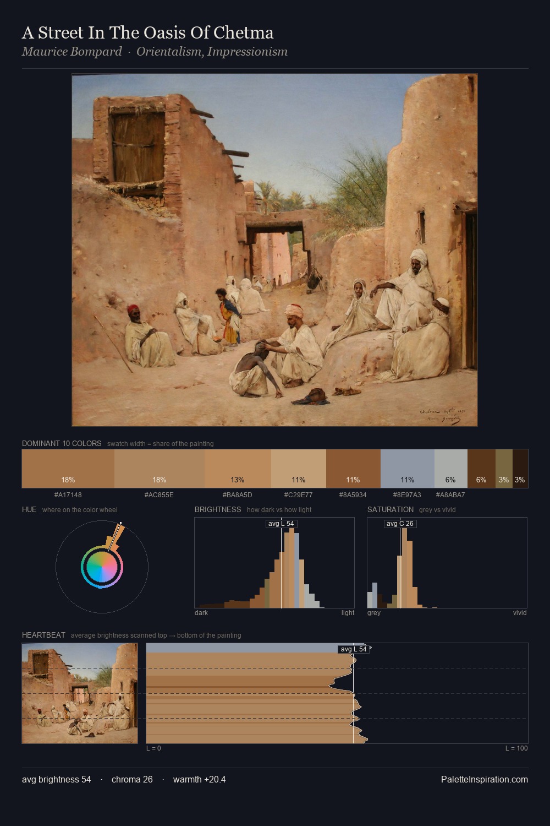Click the HEARTBEAT section heading
550x826 pixels.
[x=43, y=635]
